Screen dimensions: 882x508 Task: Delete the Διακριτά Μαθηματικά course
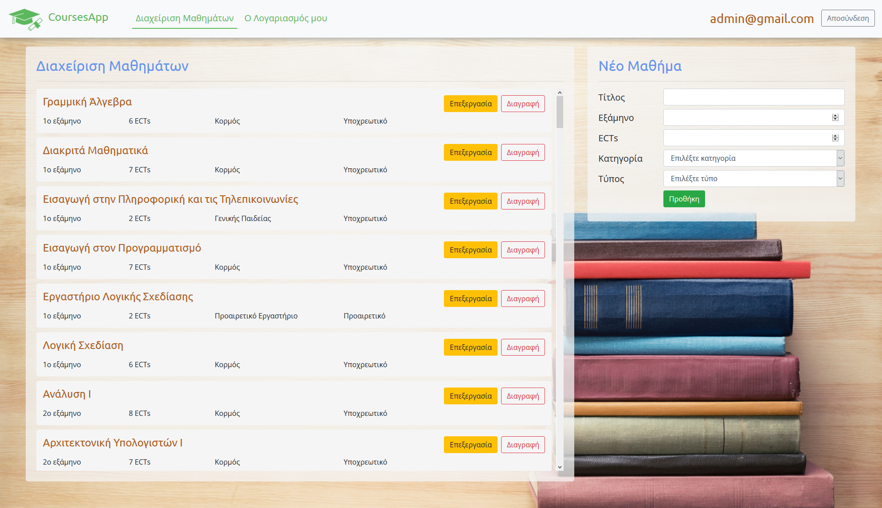click(x=523, y=152)
